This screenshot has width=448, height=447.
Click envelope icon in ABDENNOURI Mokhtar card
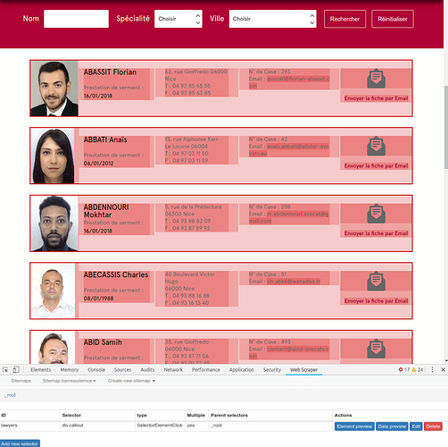click(376, 214)
